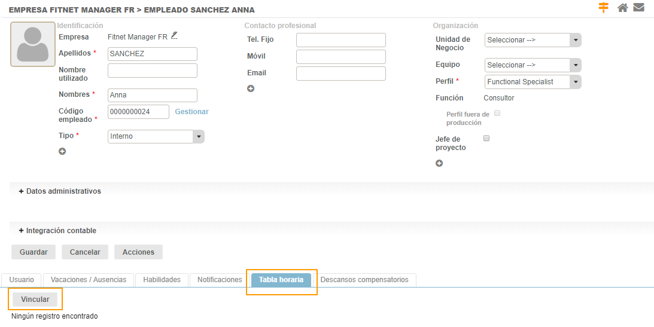Toggle Perfil fuera de producción checkbox

point(497,114)
